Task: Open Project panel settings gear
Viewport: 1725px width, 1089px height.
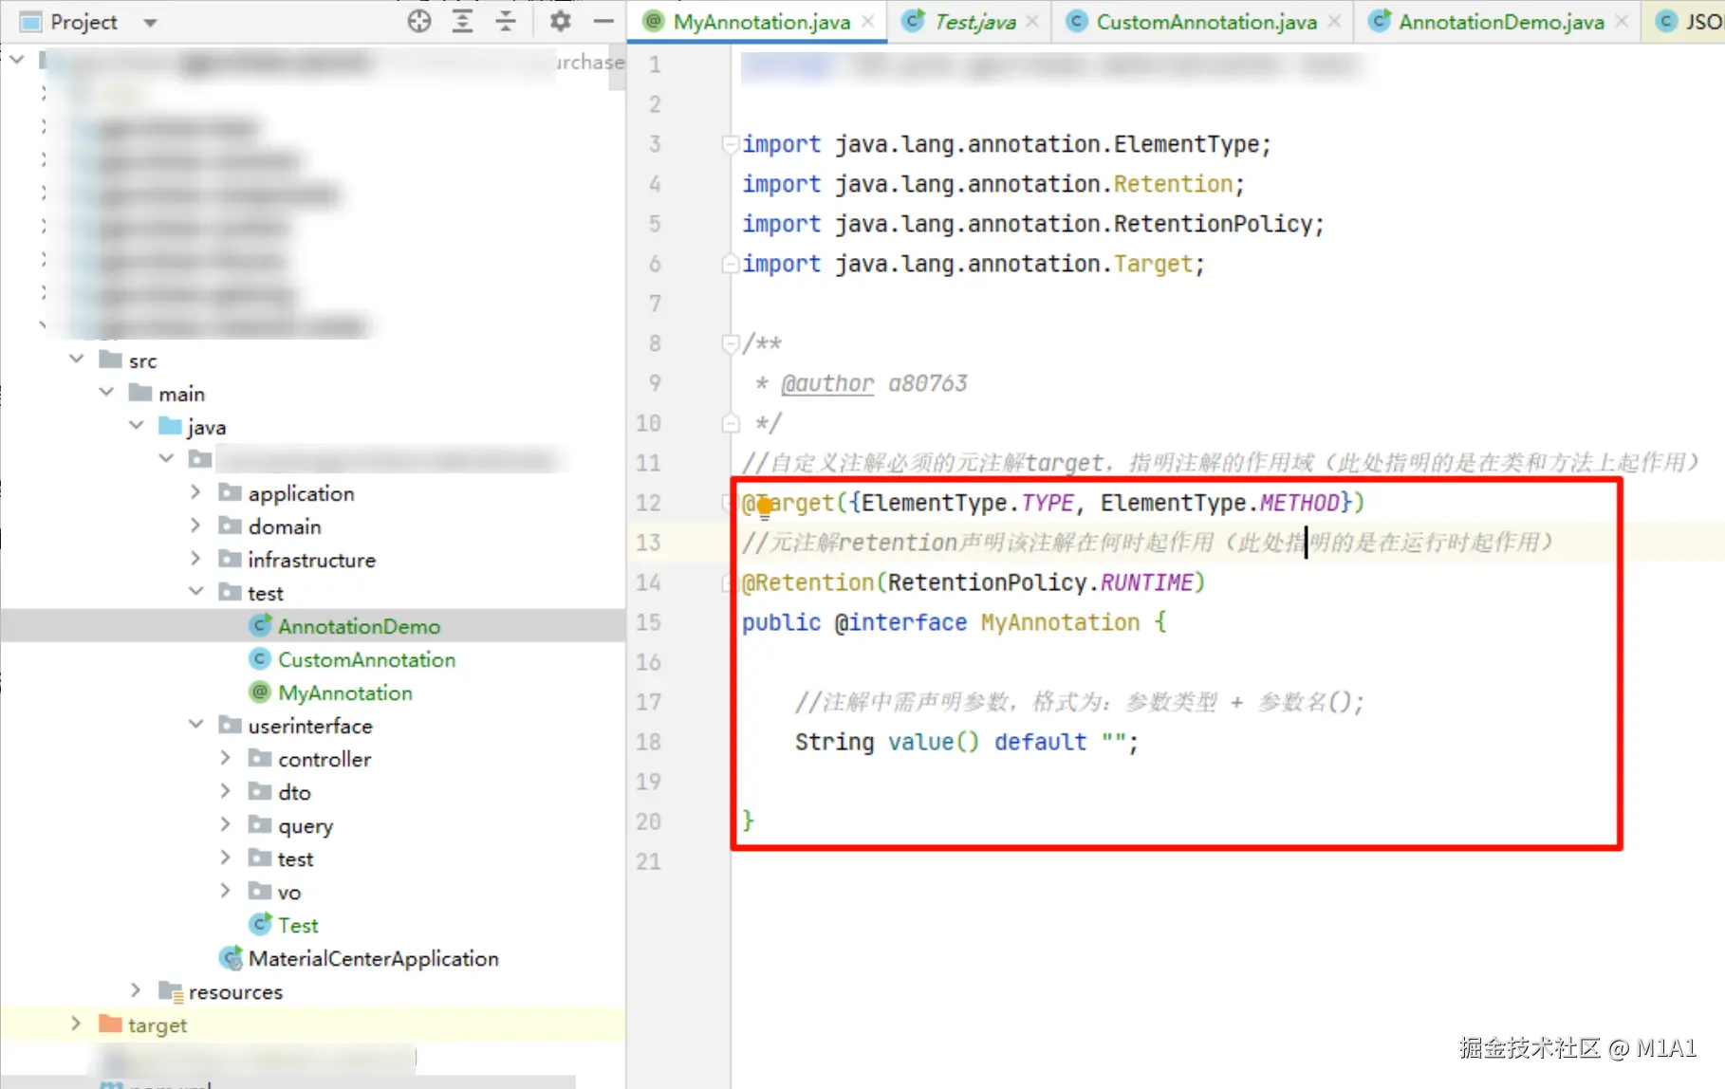Action: point(560,21)
